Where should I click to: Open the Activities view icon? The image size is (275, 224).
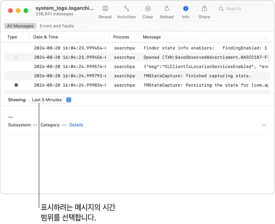click(127, 8)
